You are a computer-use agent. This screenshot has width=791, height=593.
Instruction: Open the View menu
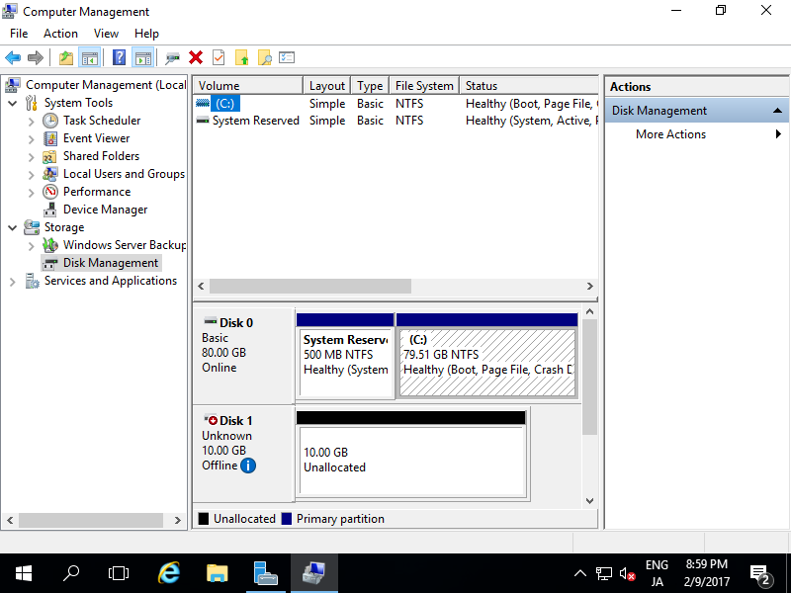(106, 34)
